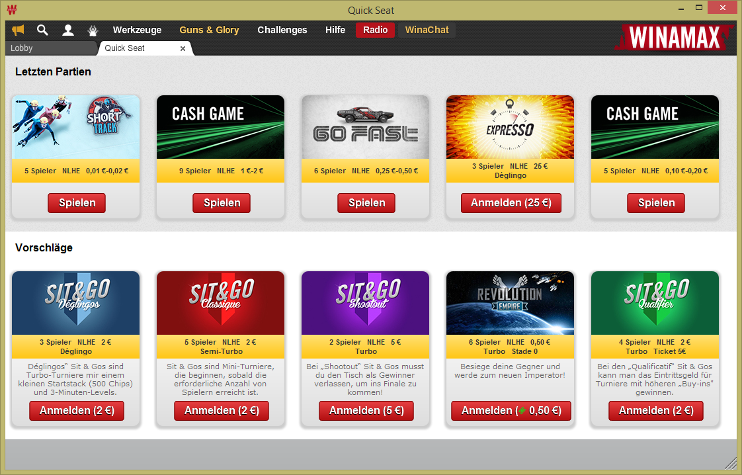Open the Challenges menu

click(x=282, y=30)
